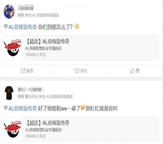163x144 pixels.
Task: Click blurred username of first poster
Action: 26,8
